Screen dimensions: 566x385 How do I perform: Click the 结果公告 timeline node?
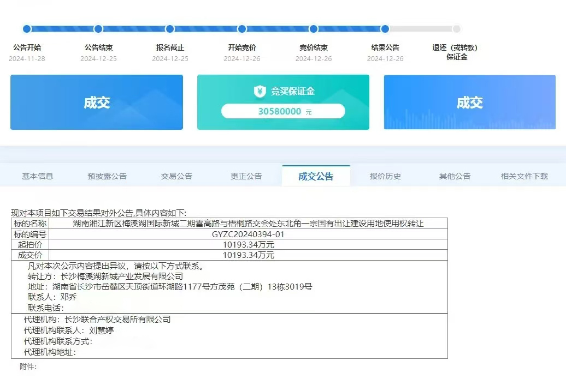[385, 29]
